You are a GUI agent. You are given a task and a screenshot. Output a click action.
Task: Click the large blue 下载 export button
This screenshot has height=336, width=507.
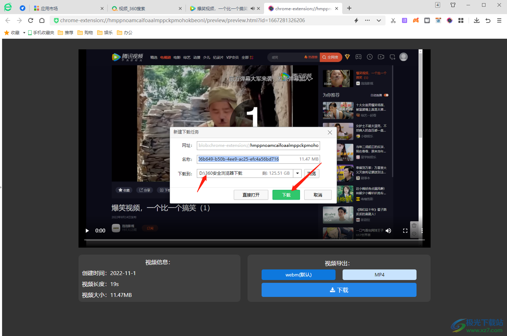tap(339, 290)
